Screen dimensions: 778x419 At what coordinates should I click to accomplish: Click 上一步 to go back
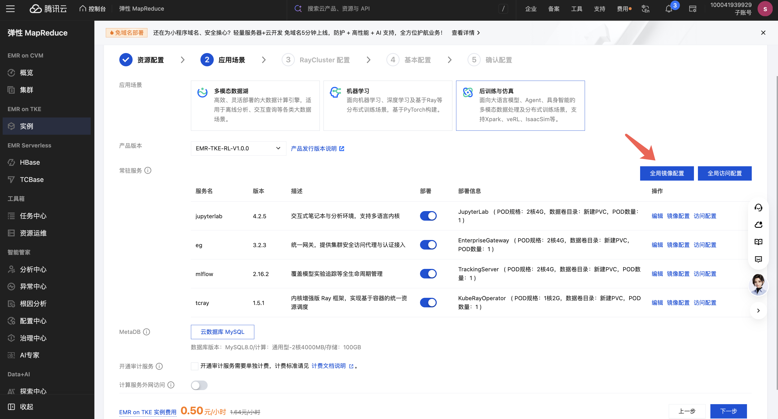pyautogui.click(x=687, y=411)
